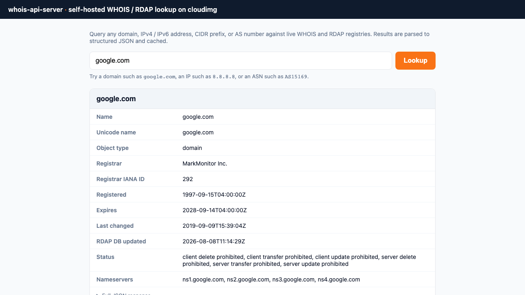Click the intro paragraph starting "Query any domain"

(260, 37)
